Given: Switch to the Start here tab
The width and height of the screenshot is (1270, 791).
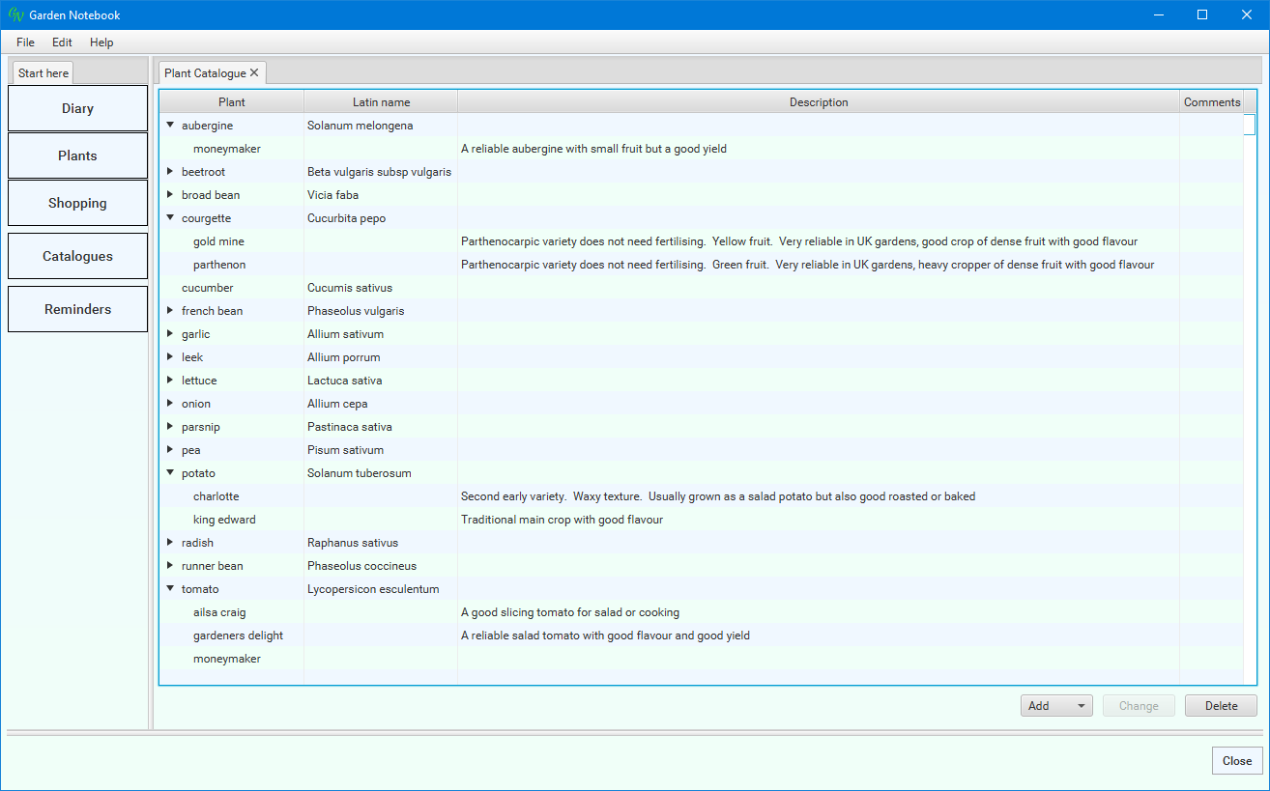Looking at the screenshot, I should click(x=43, y=73).
